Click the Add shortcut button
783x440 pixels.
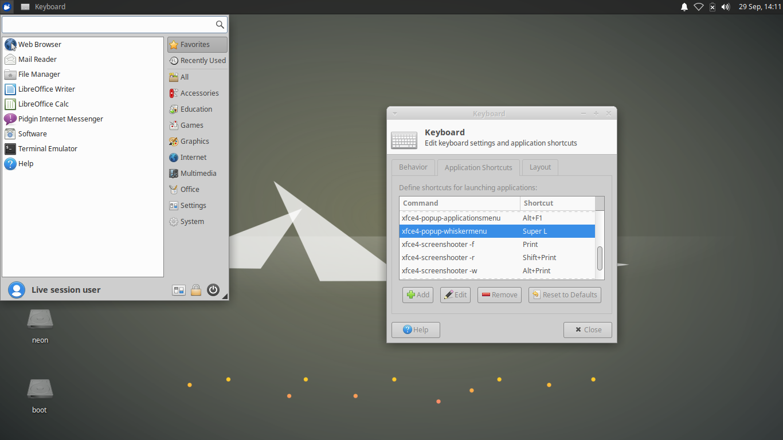418,295
